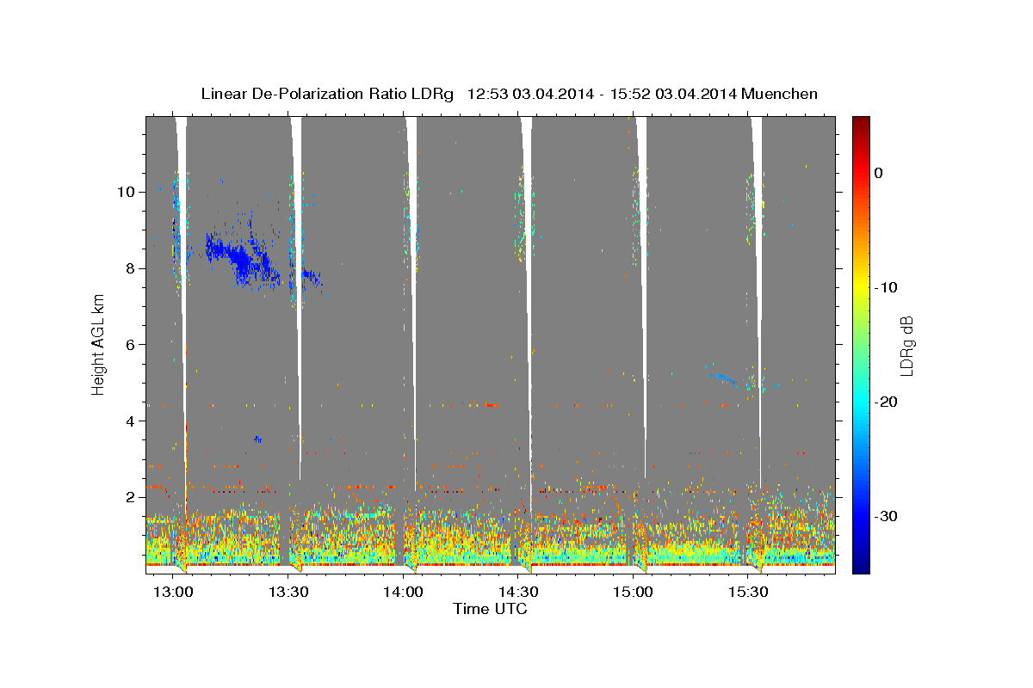Click the plot title 'Linear De-Polarization Ratio LDRg'
The width and height of the screenshot is (1033, 688).
pyautogui.click(x=327, y=94)
